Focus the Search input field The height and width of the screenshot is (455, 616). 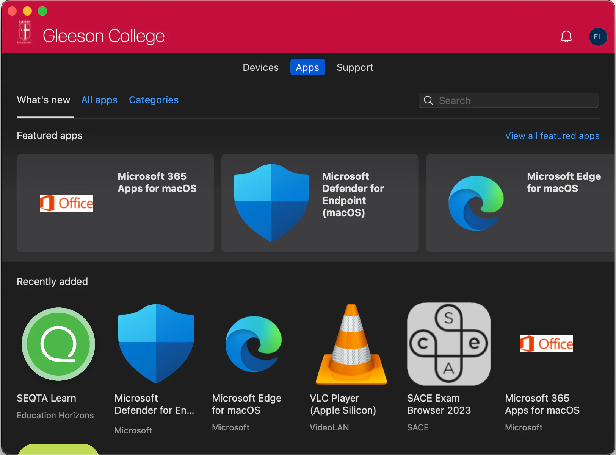pyautogui.click(x=509, y=100)
